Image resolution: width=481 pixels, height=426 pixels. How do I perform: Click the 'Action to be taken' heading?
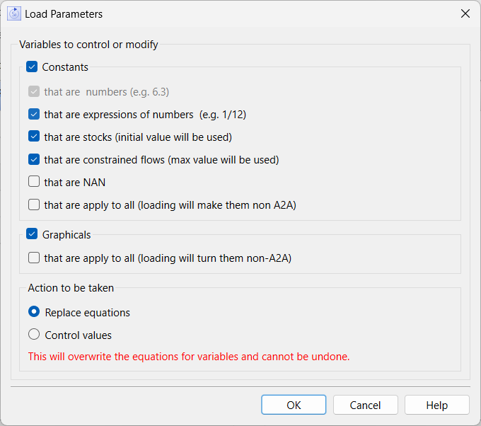click(x=71, y=288)
